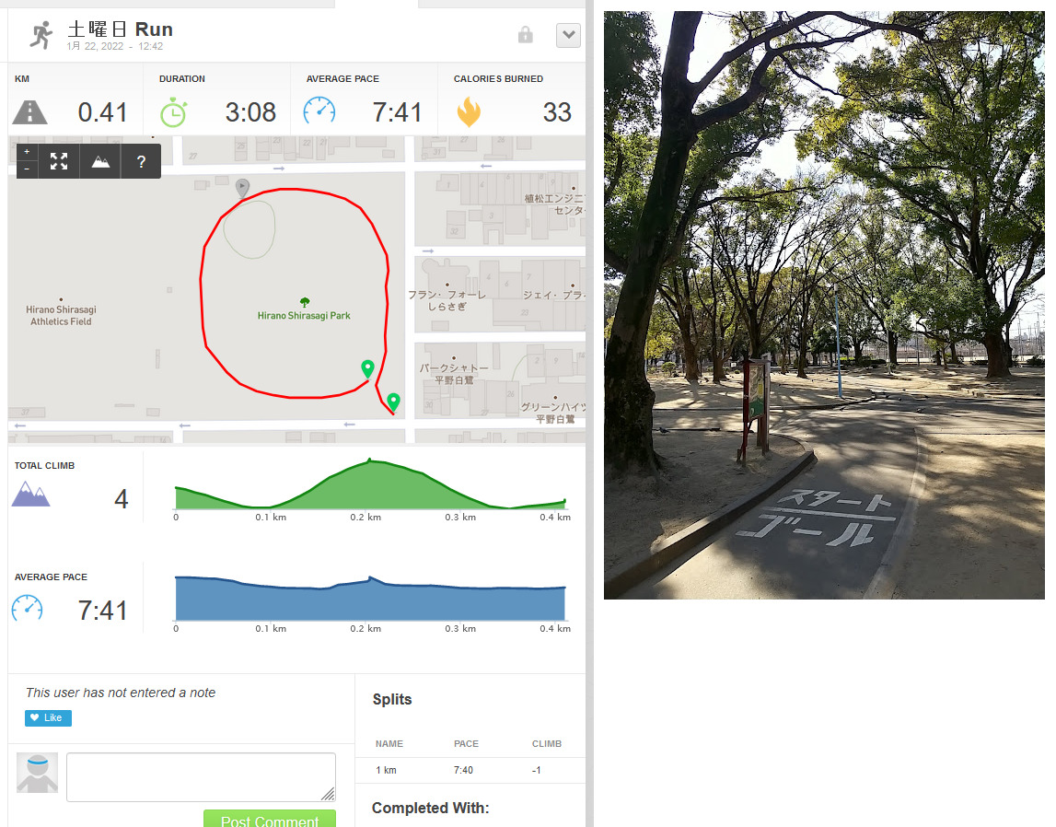The image size is (1056, 827).
Task: Click the user avatar thumbnail
Action: click(37, 773)
